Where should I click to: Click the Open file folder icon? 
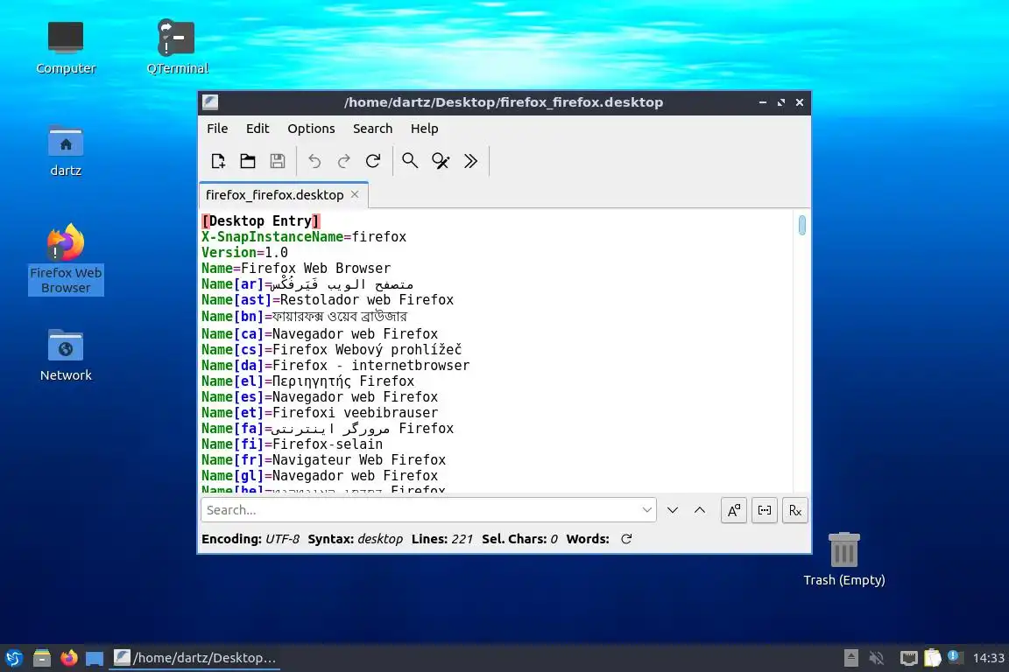[248, 161]
